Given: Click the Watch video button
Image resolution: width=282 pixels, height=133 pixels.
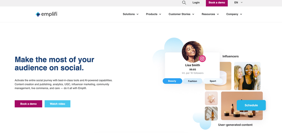Looking at the screenshot, I should [x=57, y=104].
